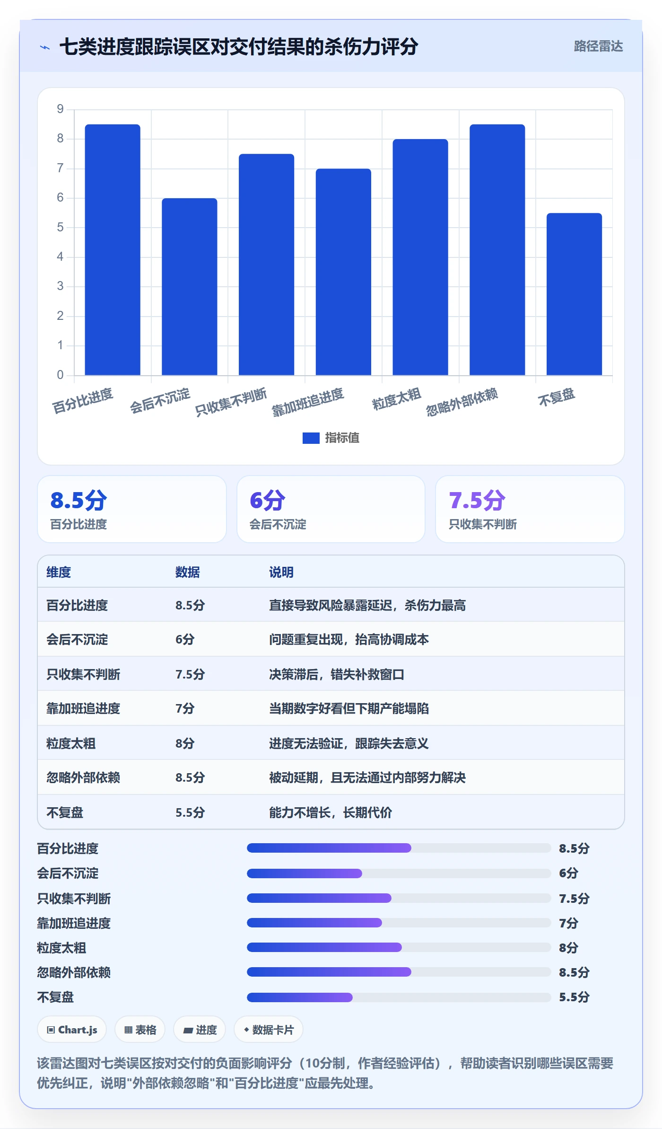Click 忽略外部依赖 cell in the table
This screenshot has width=662, height=1129.
pos(83,777)
